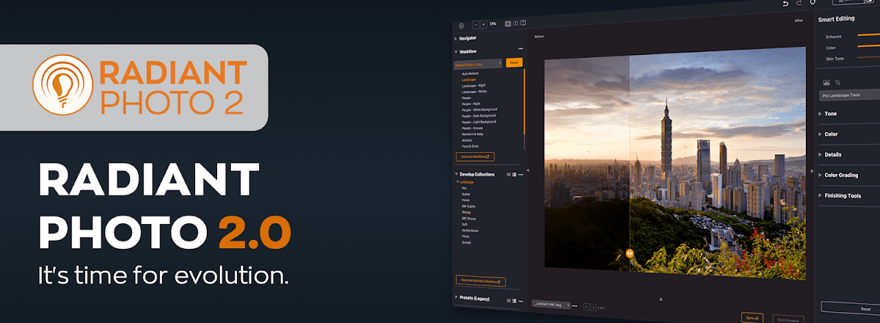Switch to split compare view
The height and width of the screenshot is (323, 880).
tap(523, 23)
